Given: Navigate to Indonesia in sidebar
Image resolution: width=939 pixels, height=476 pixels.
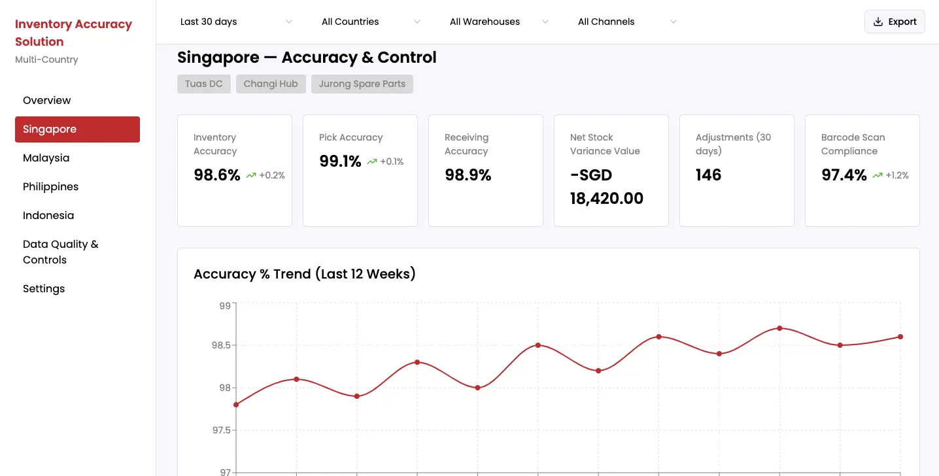Looking at the screenshot, I should pos(48,215).
